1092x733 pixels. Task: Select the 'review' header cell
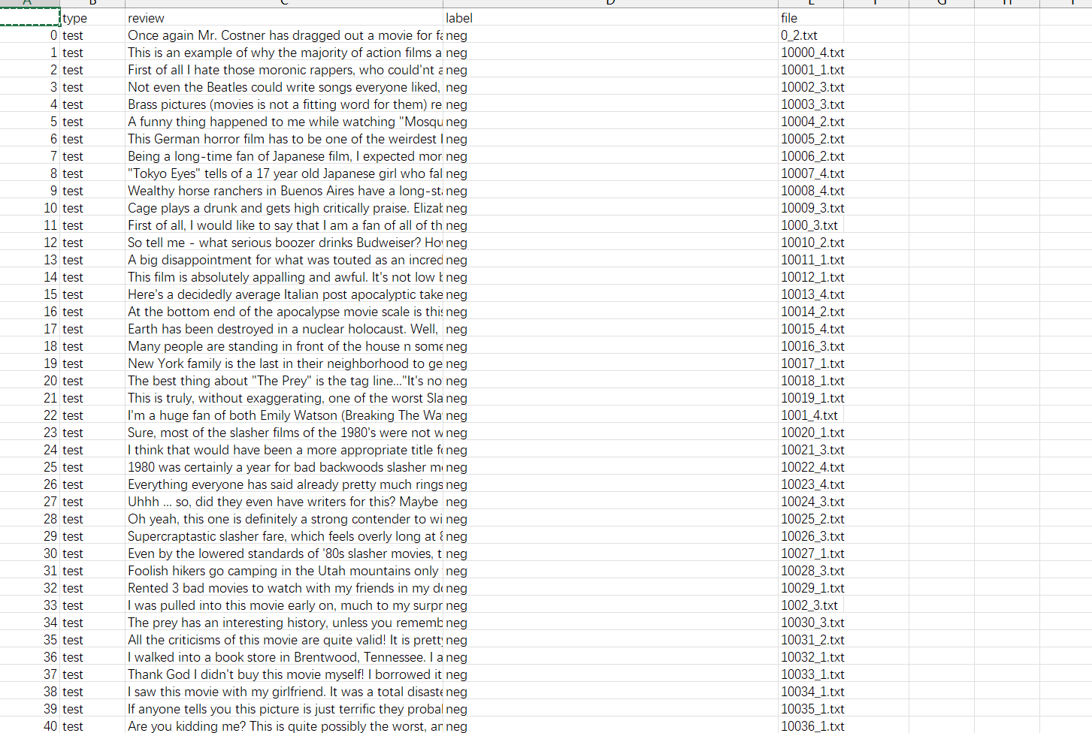(284, 18)
